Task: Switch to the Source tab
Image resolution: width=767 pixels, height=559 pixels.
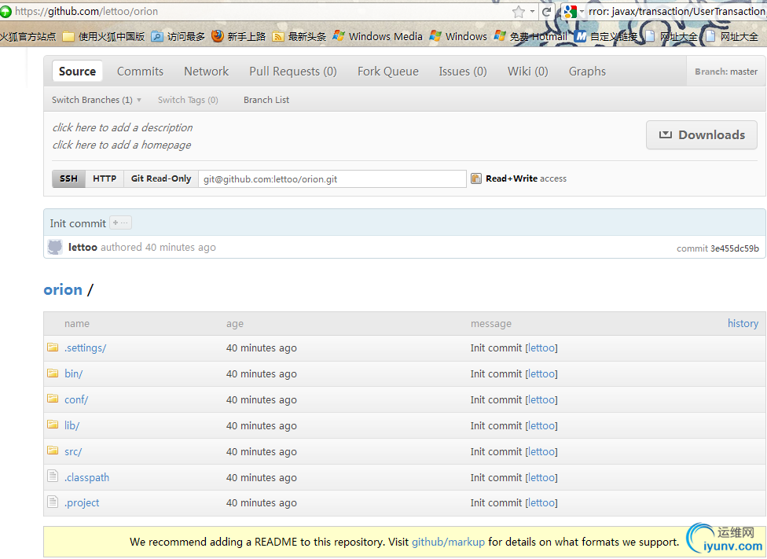Action: pos(77,72)
